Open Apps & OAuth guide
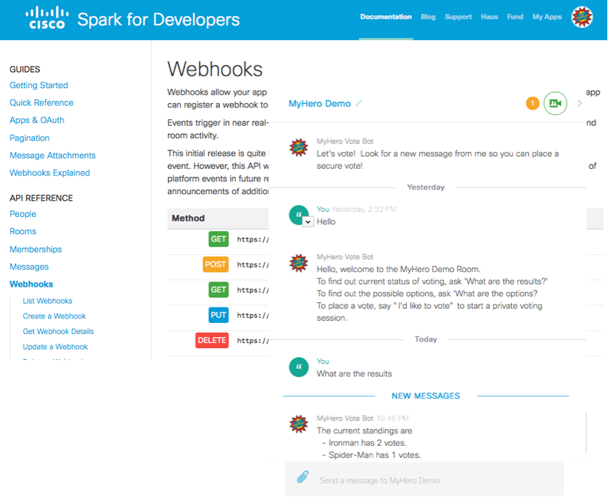608x500 pixels. [x=37, y=120]
